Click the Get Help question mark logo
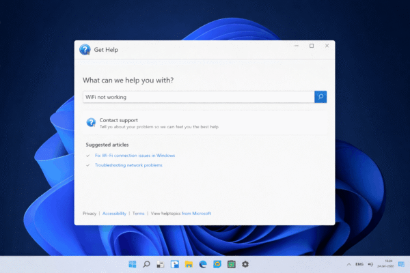The width and height of the screenshot is (410, 273). (85, 49)
